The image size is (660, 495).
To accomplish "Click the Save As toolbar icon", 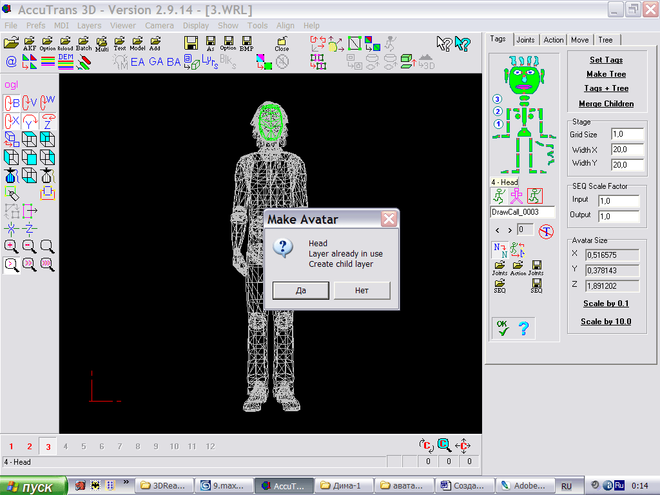I will [x=211, y=44].
